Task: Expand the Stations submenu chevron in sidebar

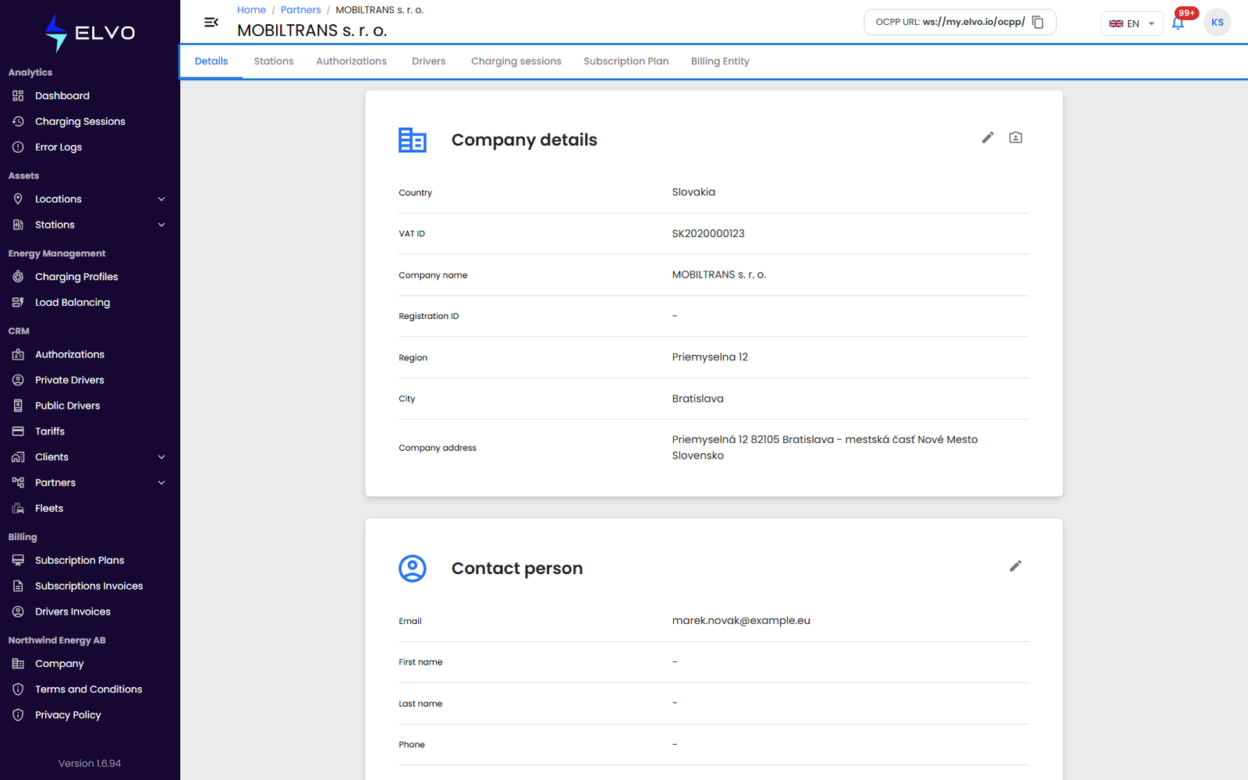Action: pyautogui.click(x=161, y=225)
